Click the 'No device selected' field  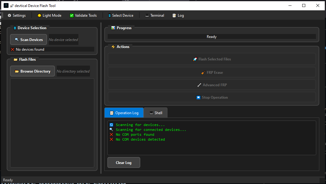pos(63,39)
